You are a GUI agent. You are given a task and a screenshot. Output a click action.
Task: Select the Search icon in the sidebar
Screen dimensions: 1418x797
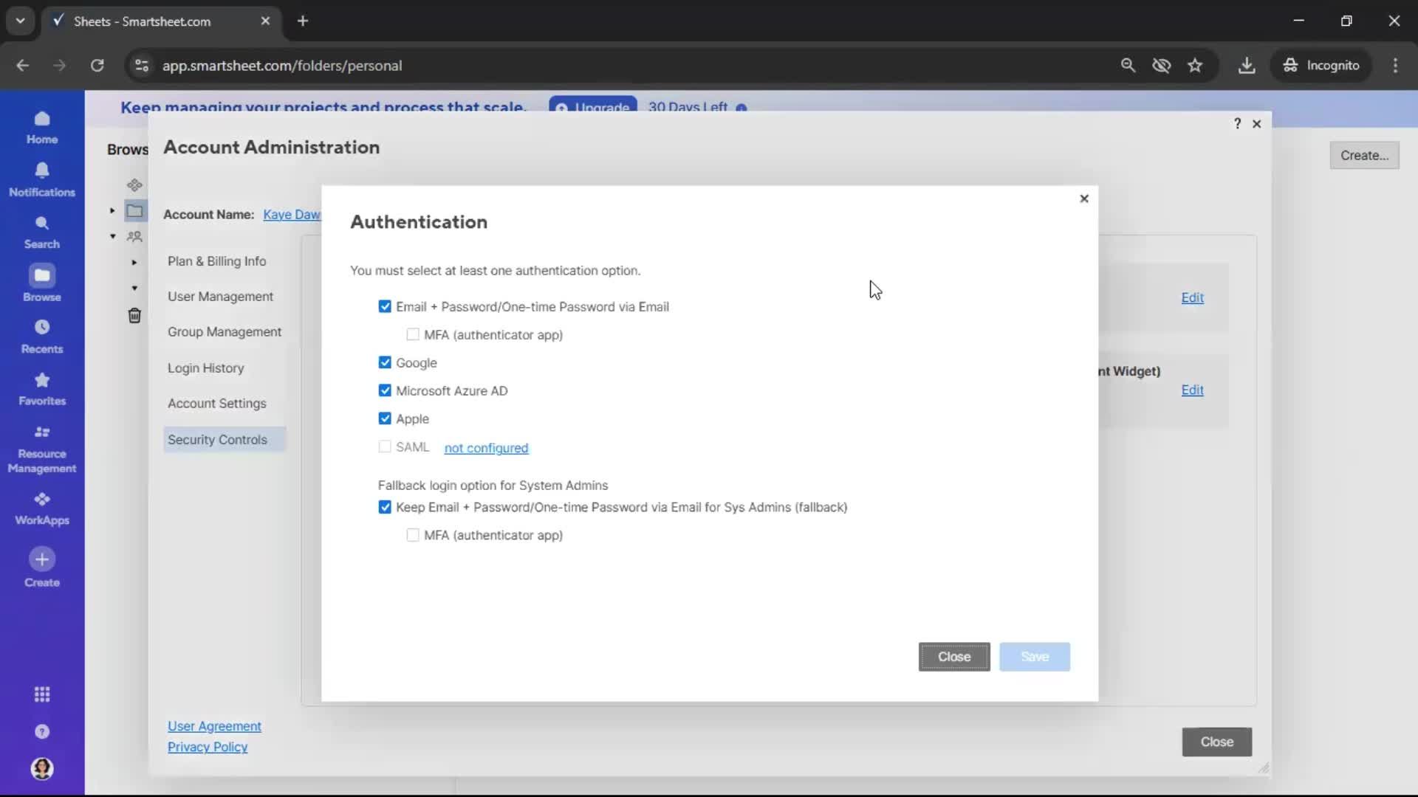click(x=42, y=231)
